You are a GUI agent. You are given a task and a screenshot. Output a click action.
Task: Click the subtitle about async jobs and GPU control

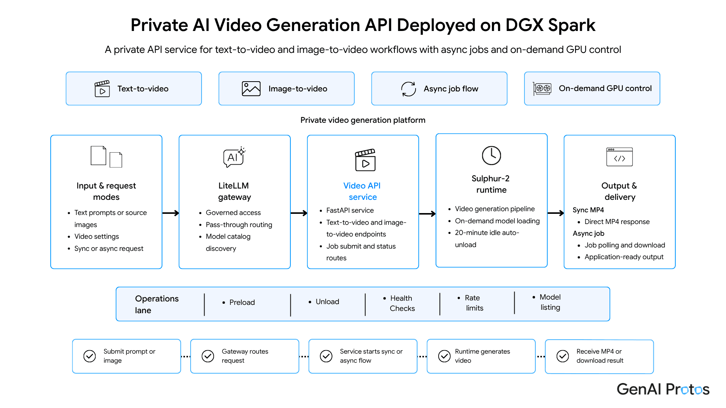pos(363,49)
